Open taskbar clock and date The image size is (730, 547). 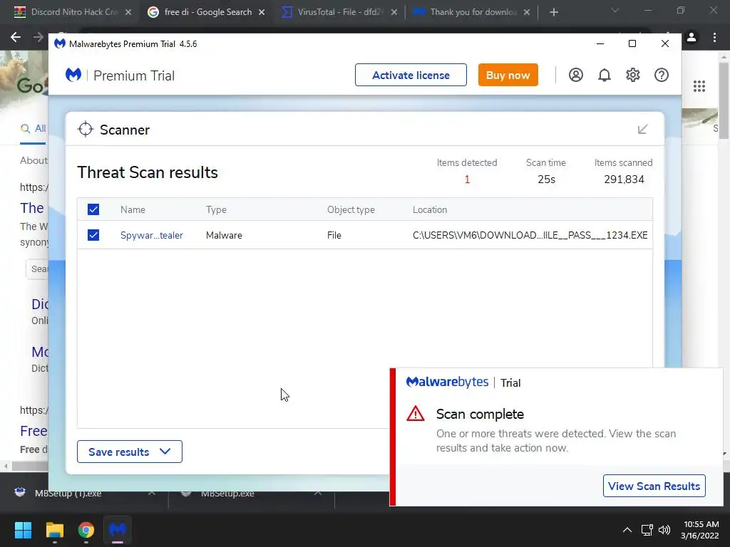click(x=700, y=530)
